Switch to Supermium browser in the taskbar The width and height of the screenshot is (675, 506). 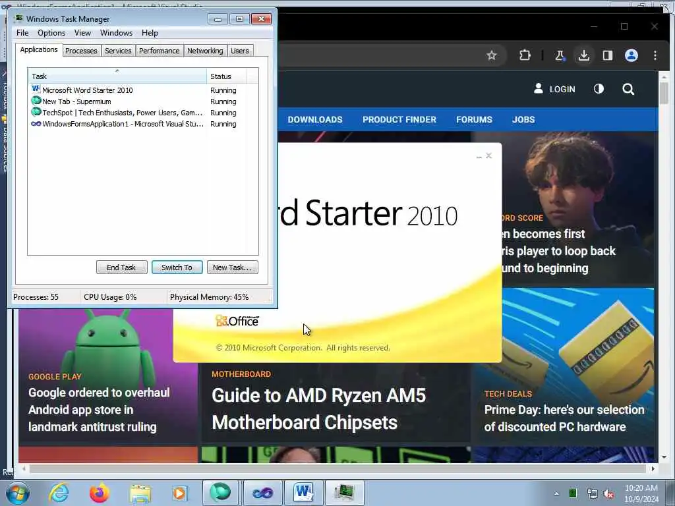(x=220, y=493)
